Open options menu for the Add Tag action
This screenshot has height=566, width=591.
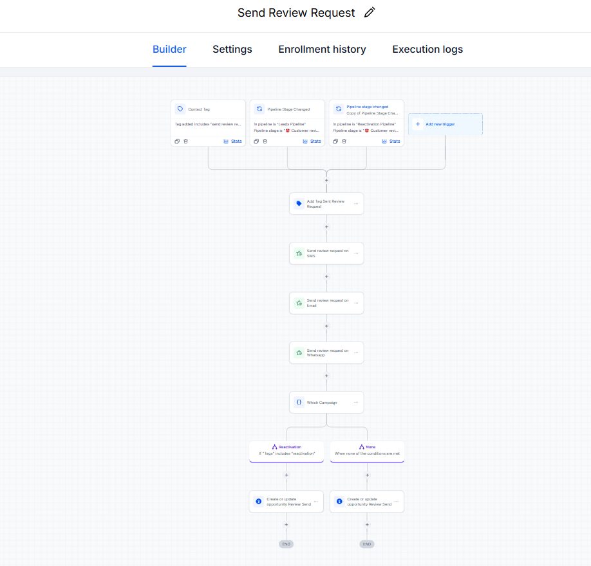pyautogui.click(x=356, y=204)
